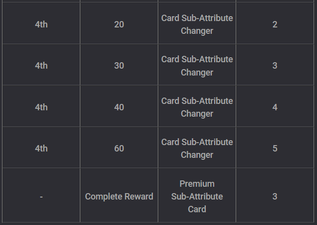
Task: Select the quantity 3 cell beside 30
Action: [x=275, y=66]
